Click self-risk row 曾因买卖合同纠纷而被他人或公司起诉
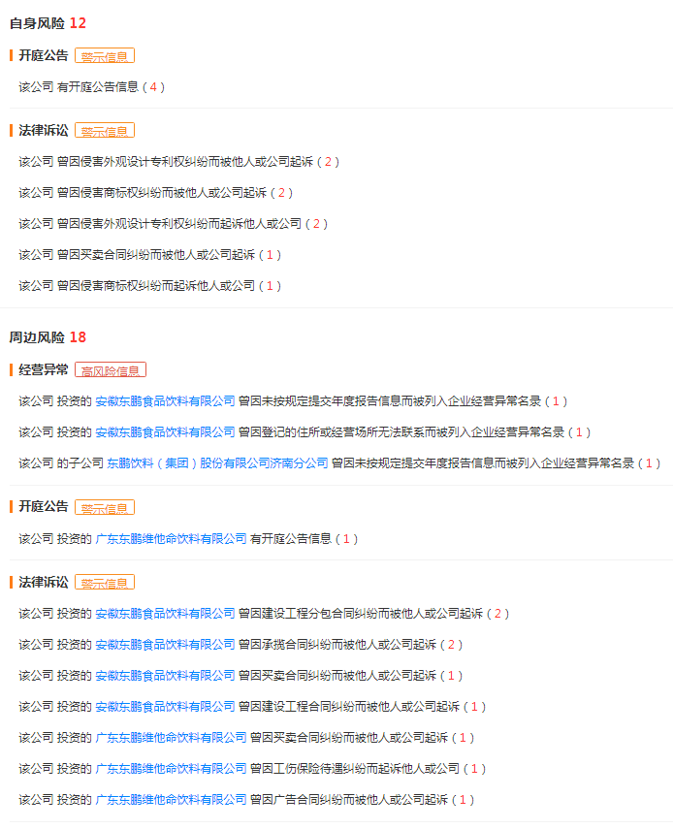 click(149, 255)
